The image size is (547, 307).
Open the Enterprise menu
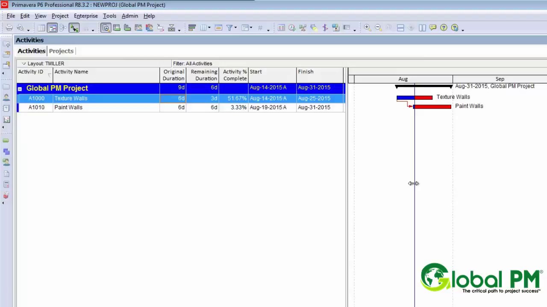click(x=86, y=16)
